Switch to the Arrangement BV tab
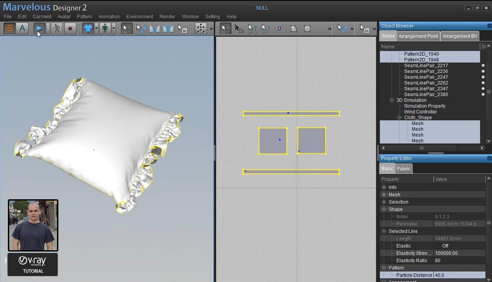The width and height of the screenshot is (492, 282). (x=460, y=36)
